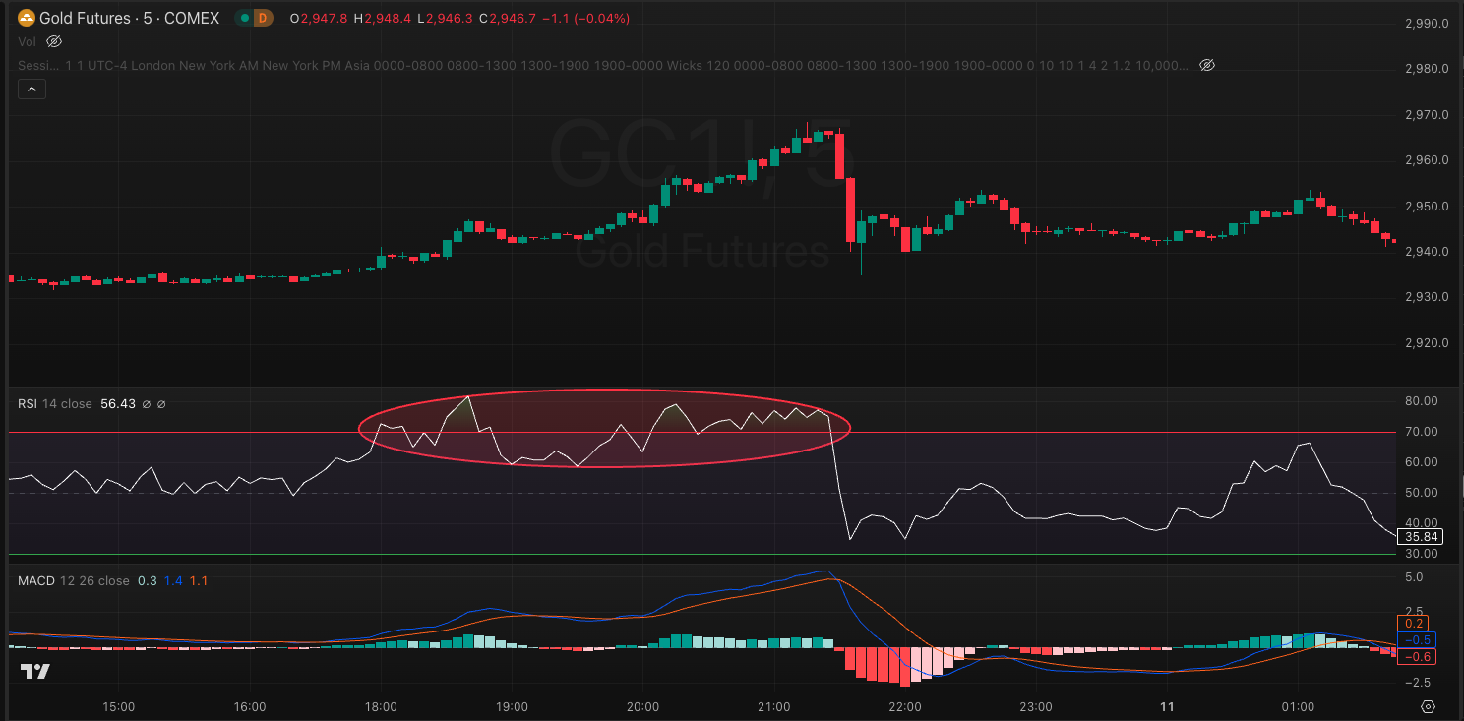1464x721 pixels.
Task: Toggle visibility of the Vol indicator
Action: 54,41
